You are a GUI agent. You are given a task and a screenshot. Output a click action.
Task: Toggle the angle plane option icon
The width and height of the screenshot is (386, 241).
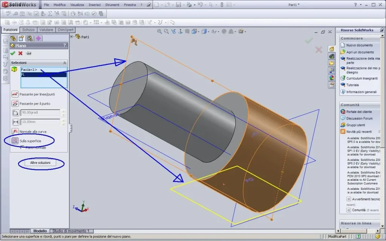(x=15, y=113)
